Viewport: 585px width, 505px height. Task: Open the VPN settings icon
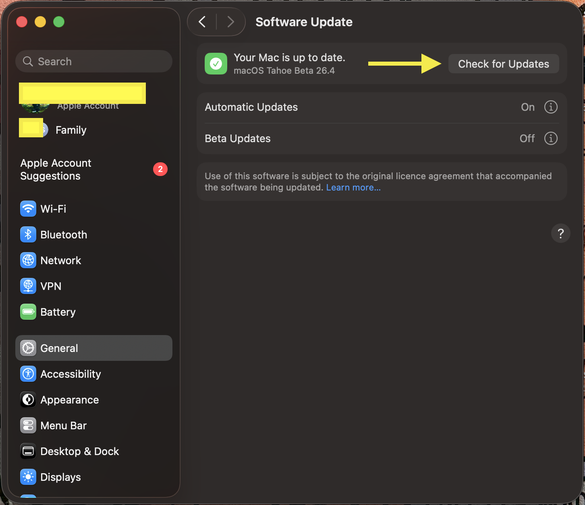tap(28, 286)
